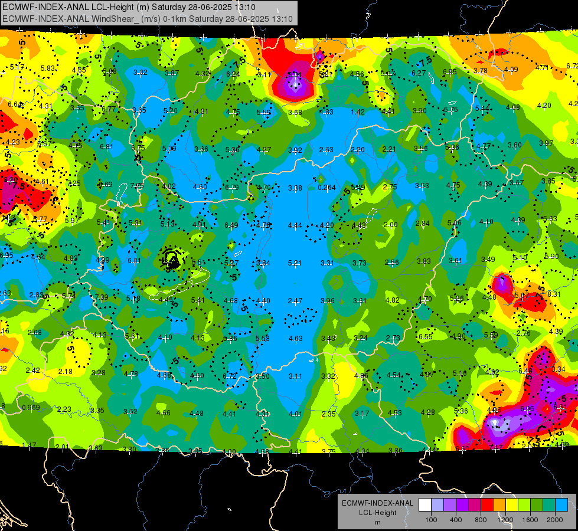Select the grid value 7.39

pos(102,297)
